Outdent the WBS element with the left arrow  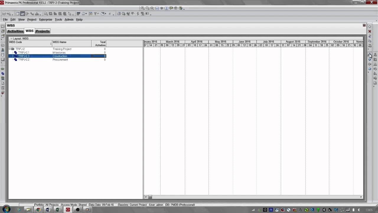click(369, 64)
